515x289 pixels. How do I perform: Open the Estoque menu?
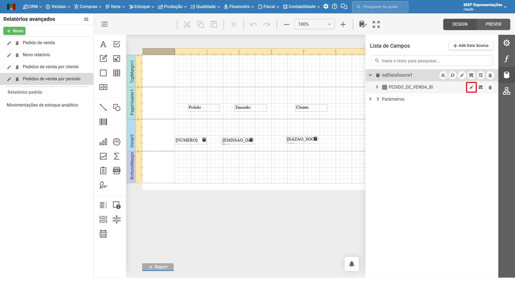point(142,7)
